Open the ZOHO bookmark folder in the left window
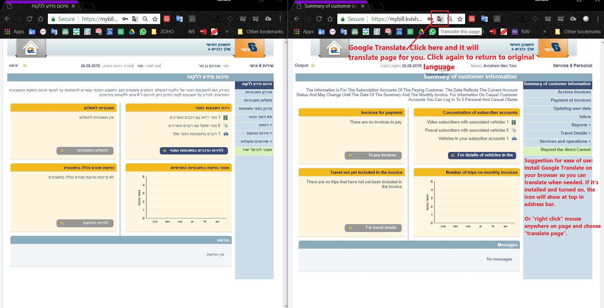The height and width of the screenshot is (308, 604). pos(163,32)
